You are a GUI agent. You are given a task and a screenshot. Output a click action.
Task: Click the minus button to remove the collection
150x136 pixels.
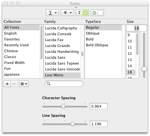tap(14, 84)
